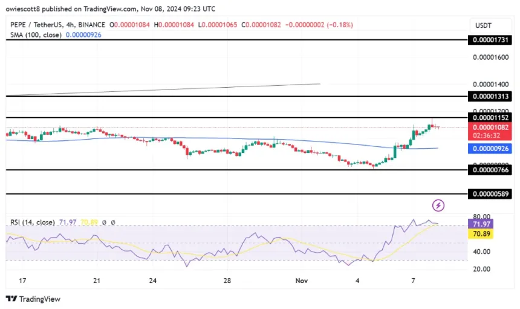This screenshot has height=309, width=520.
Task: Open the SMA (100, close) indicator legend
Action: point(36,35)
